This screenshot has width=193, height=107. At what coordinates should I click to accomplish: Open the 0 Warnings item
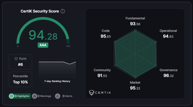coord(42,96)
